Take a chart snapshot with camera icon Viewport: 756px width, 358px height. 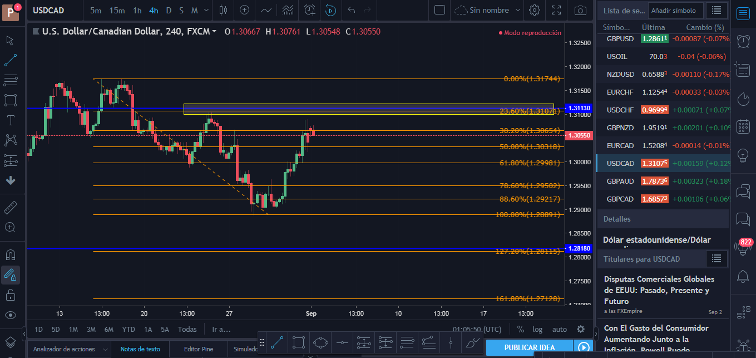(580, 10)
